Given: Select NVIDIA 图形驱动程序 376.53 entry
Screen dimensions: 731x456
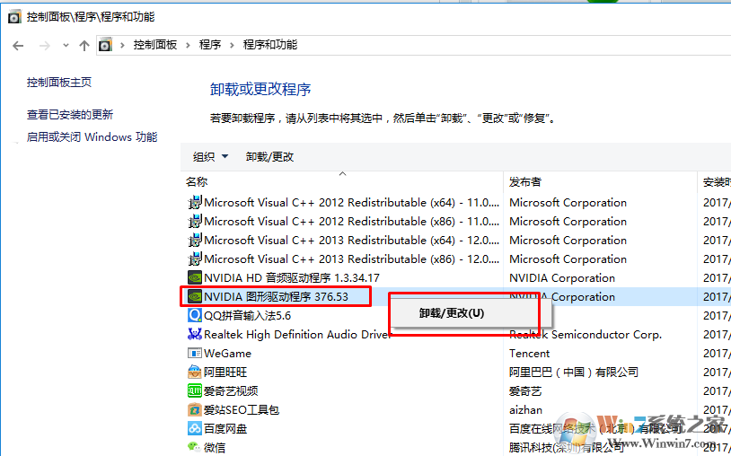Looking at the screenshot, I should click(x=276, y=297).
